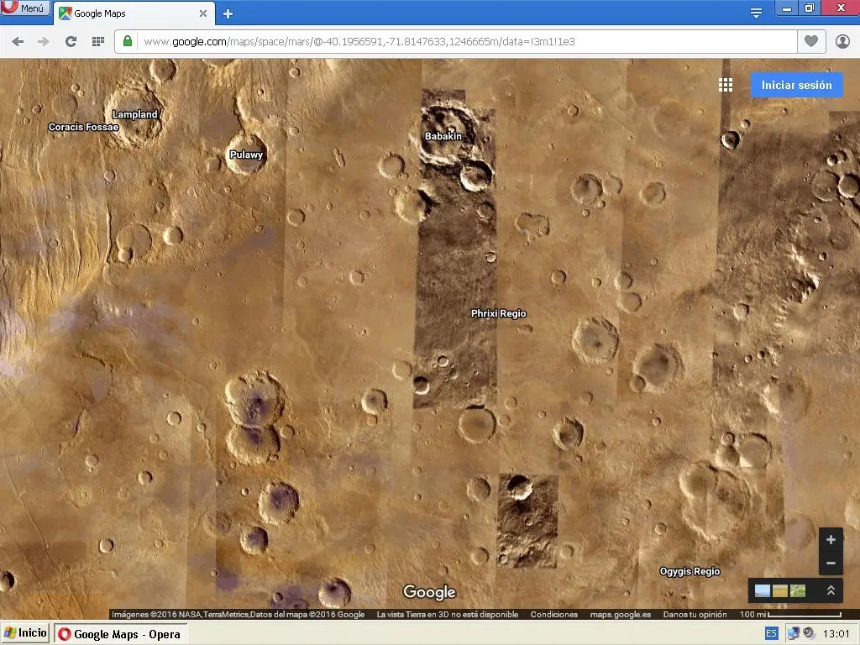
Task: Zoom in the map with plus
Action: [x=831, y=540]
